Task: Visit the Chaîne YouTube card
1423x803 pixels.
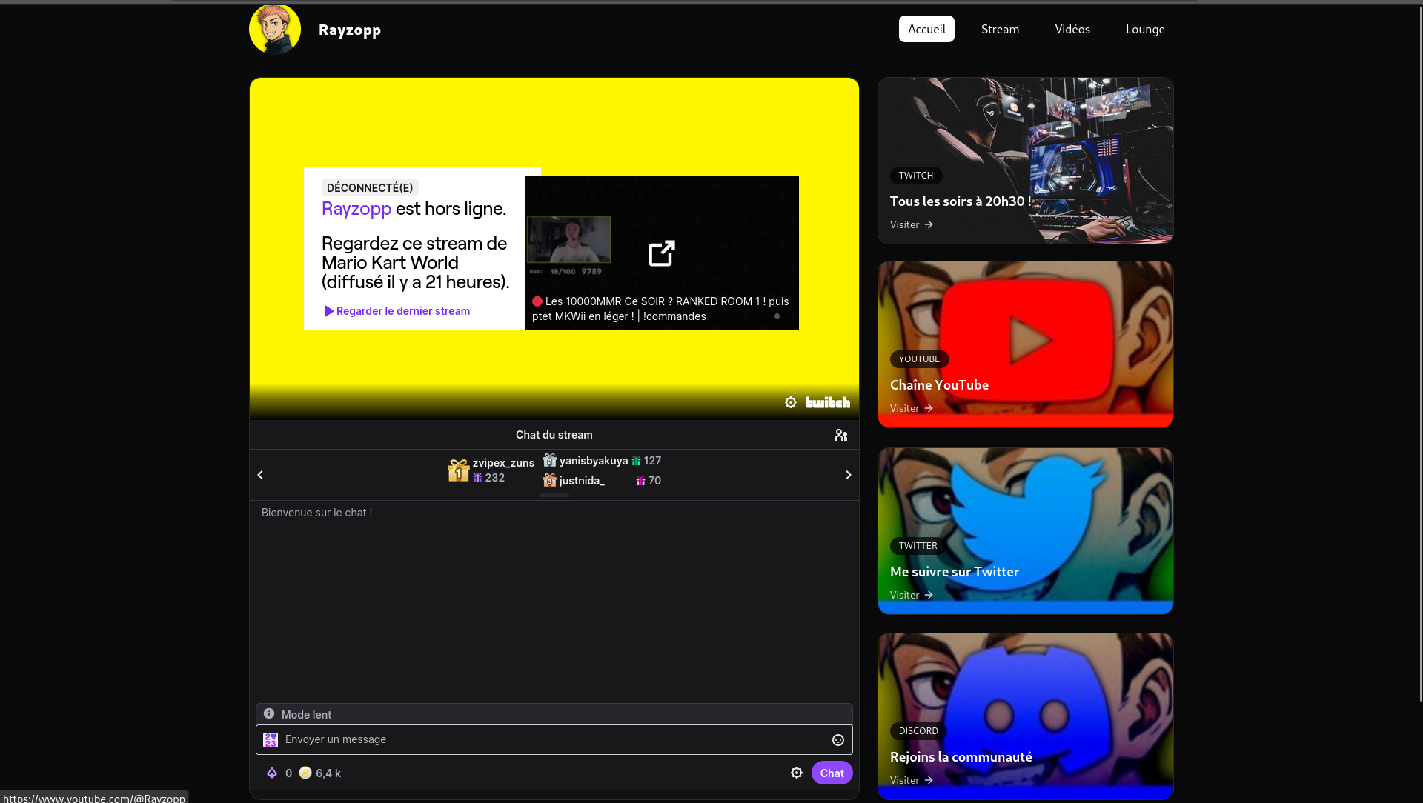Action: (1026, 344)
